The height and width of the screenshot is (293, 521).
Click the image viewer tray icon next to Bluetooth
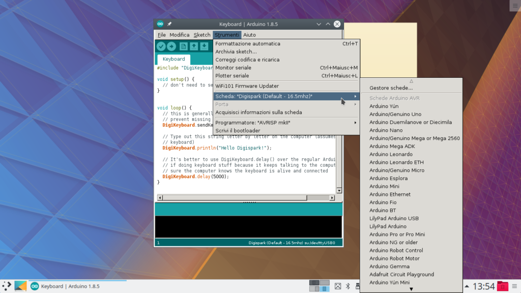tap(338, 286)
